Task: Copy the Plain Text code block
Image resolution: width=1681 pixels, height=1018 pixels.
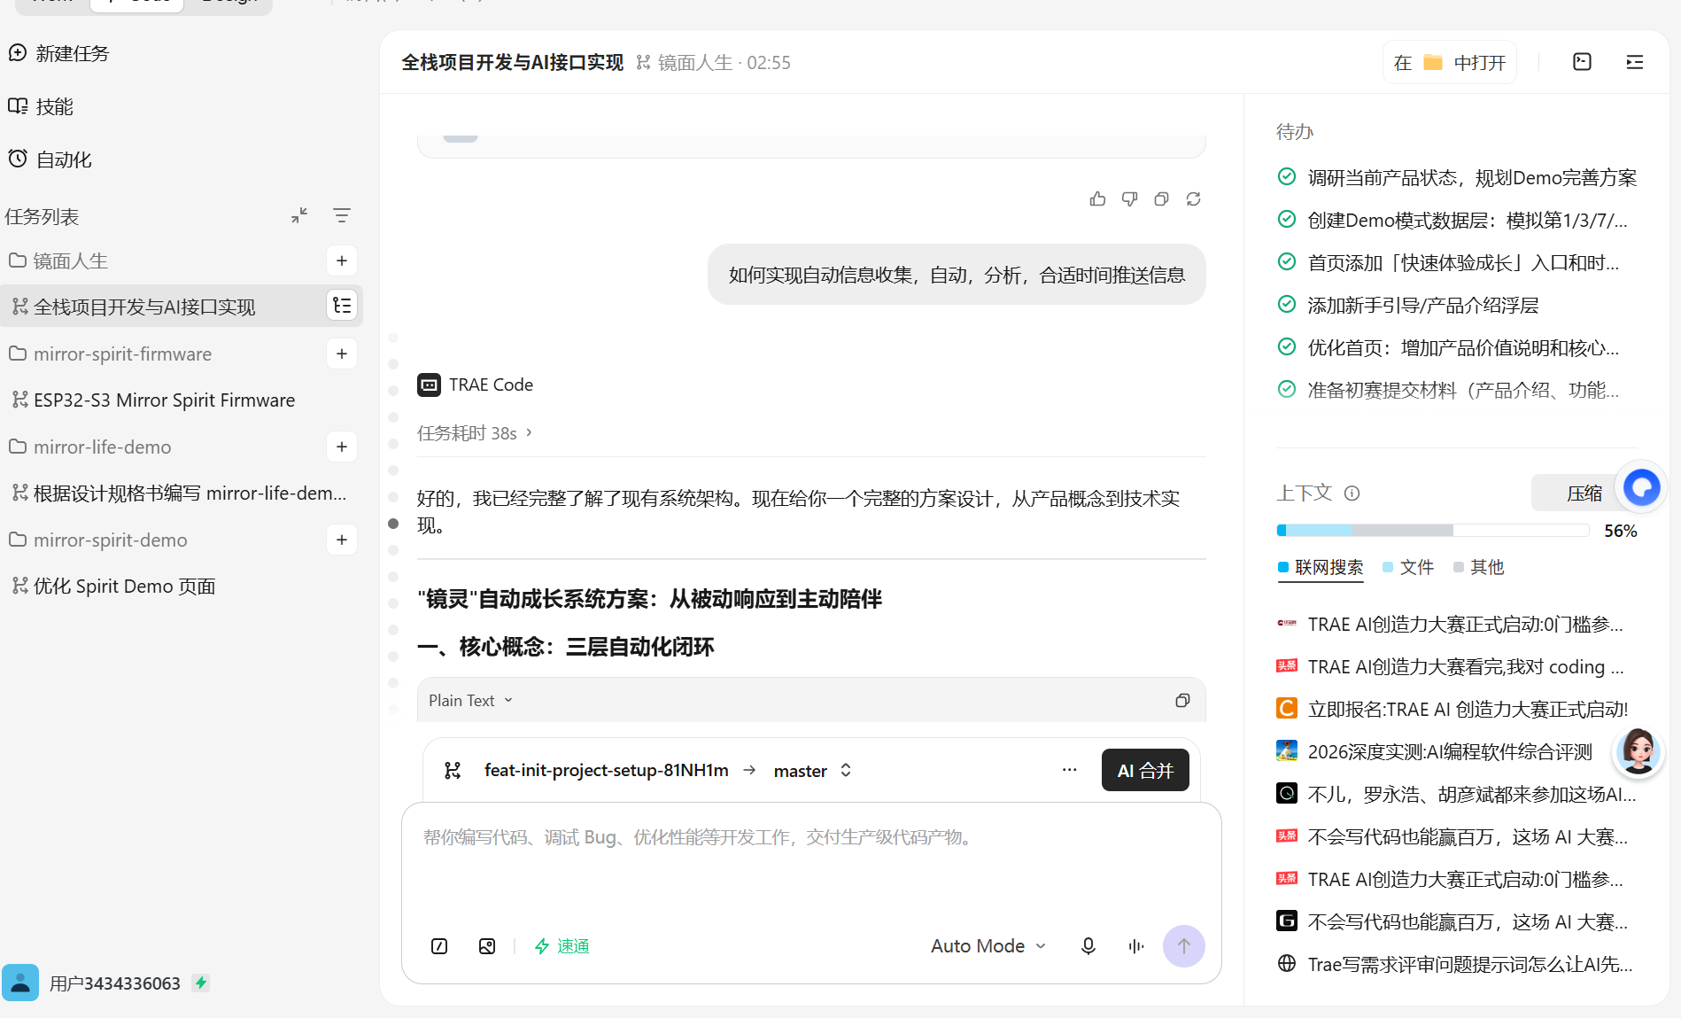Action: tap(1182, 701)
